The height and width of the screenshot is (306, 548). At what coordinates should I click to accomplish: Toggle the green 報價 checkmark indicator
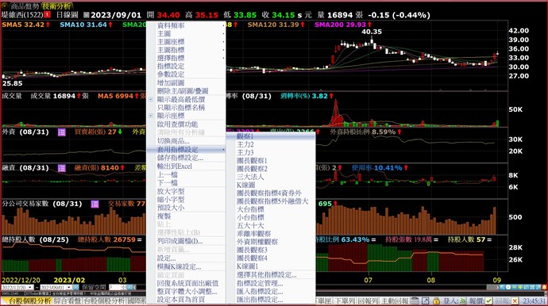coord(488,300)
